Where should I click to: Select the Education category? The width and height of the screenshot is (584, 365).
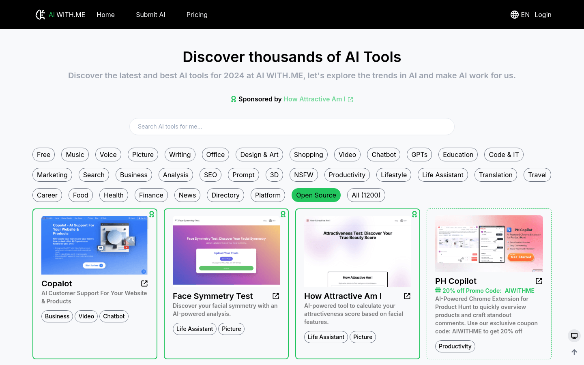click(x=458, y=155)
